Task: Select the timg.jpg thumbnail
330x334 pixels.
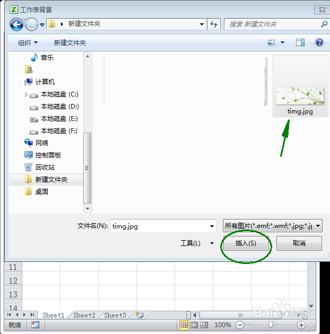Action: 300,86
